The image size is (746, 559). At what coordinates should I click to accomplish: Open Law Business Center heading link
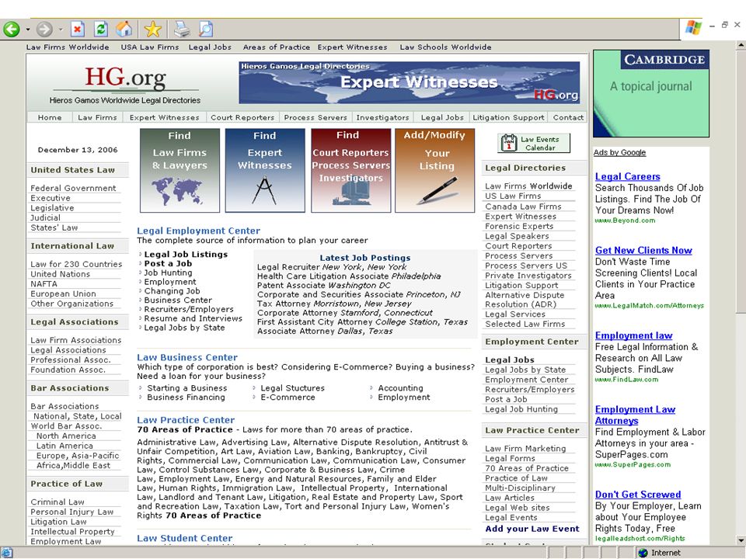(187, 357)
